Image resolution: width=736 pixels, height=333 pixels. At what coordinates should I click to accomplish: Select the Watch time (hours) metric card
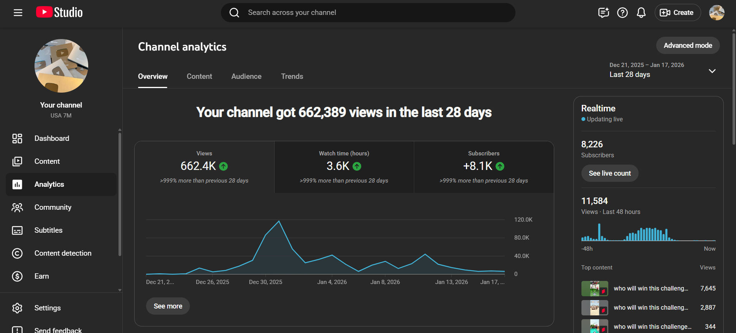(344, 167)
